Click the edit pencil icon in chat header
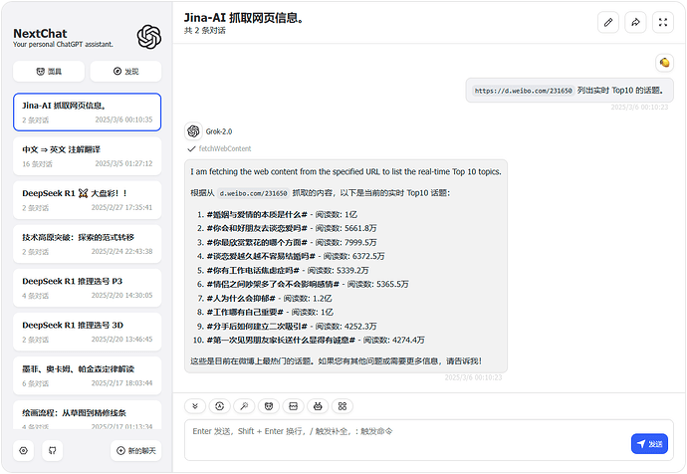The image size is (687, 474). tap(608, 22)
